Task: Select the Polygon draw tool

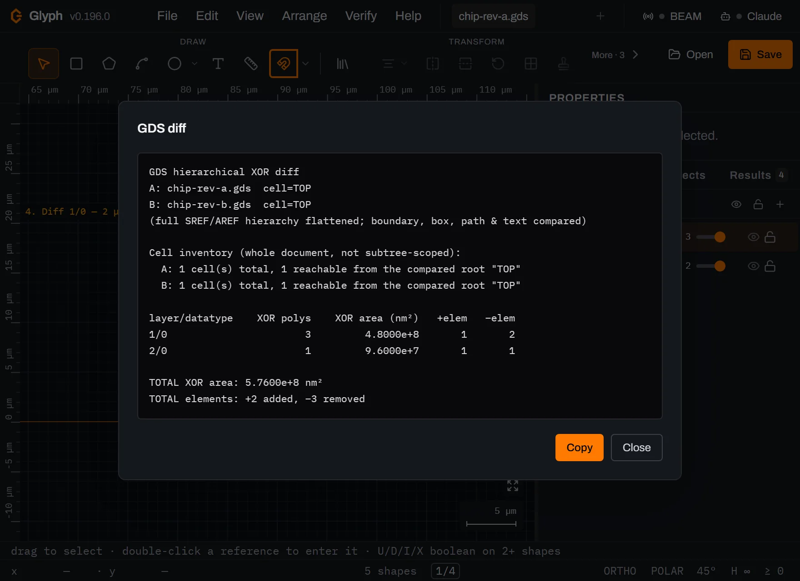Action: coord(109,64)
